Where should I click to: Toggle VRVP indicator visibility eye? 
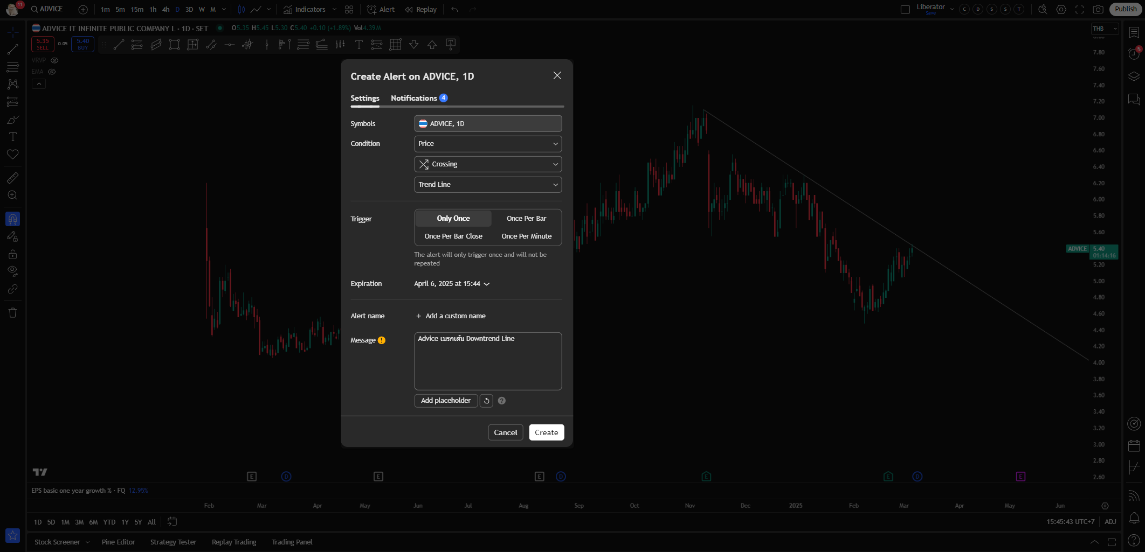[x=54, y=60]
